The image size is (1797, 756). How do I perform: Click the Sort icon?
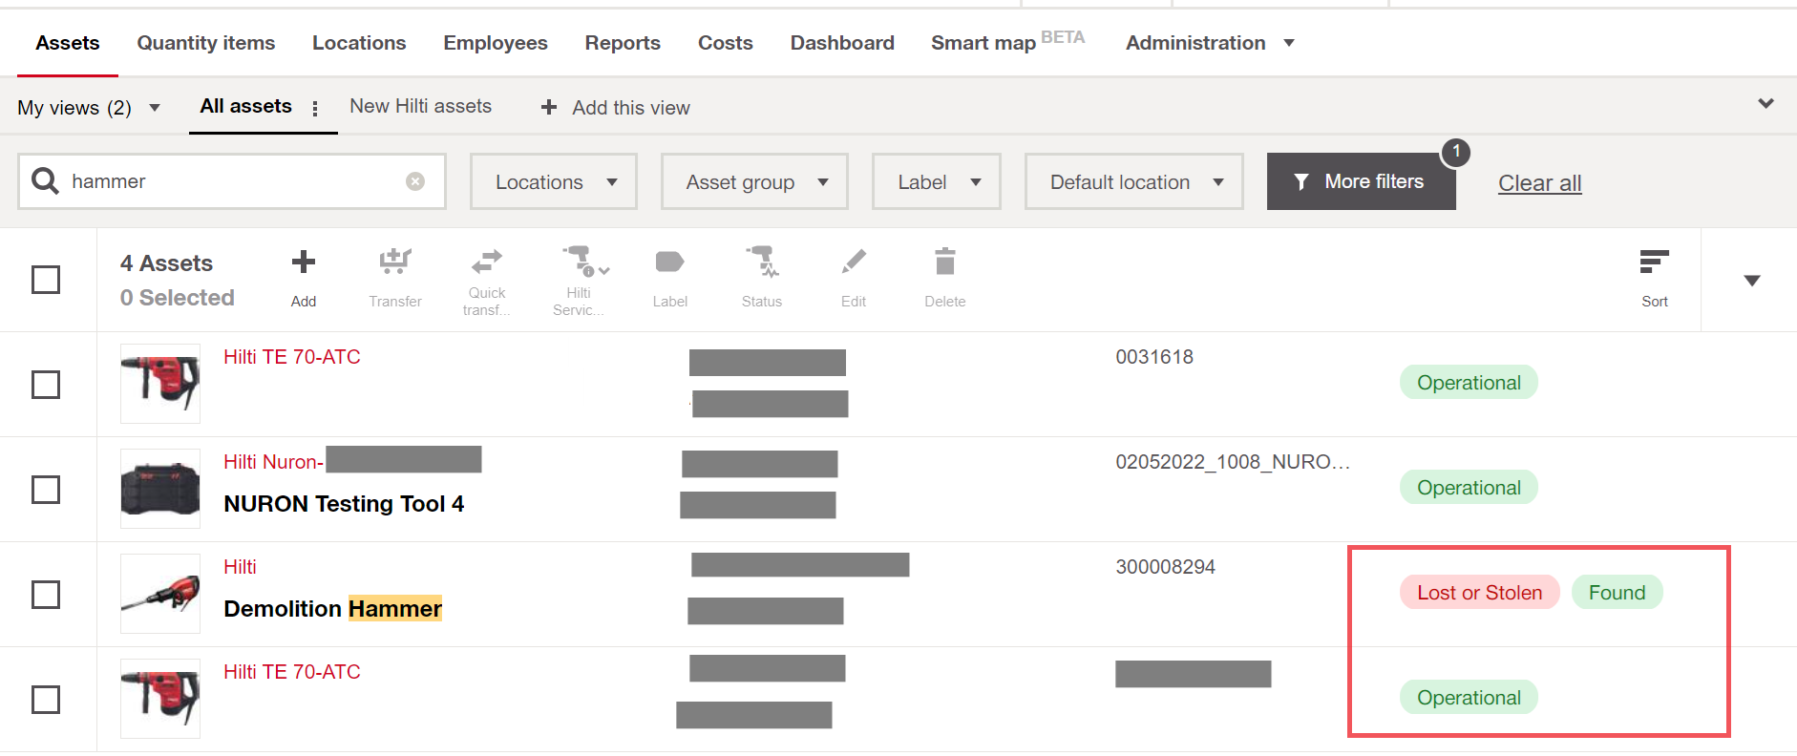[x=1655, y=262]
